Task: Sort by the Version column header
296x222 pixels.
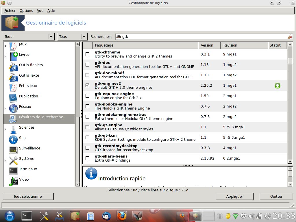Action: (209, 45)
